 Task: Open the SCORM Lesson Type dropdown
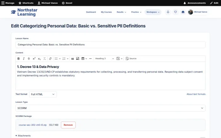click(x=110, y=108)
